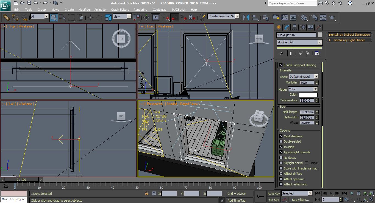375x203 pixels.
Task: Click the Save File icon in title bar
Action: [29, 3]
